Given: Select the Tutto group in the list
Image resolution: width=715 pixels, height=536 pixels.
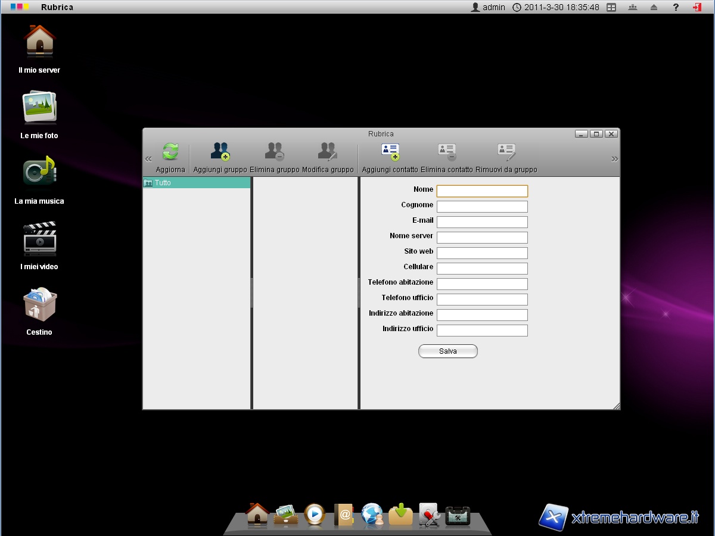Looking at the screenshot, I should point(196,183).
